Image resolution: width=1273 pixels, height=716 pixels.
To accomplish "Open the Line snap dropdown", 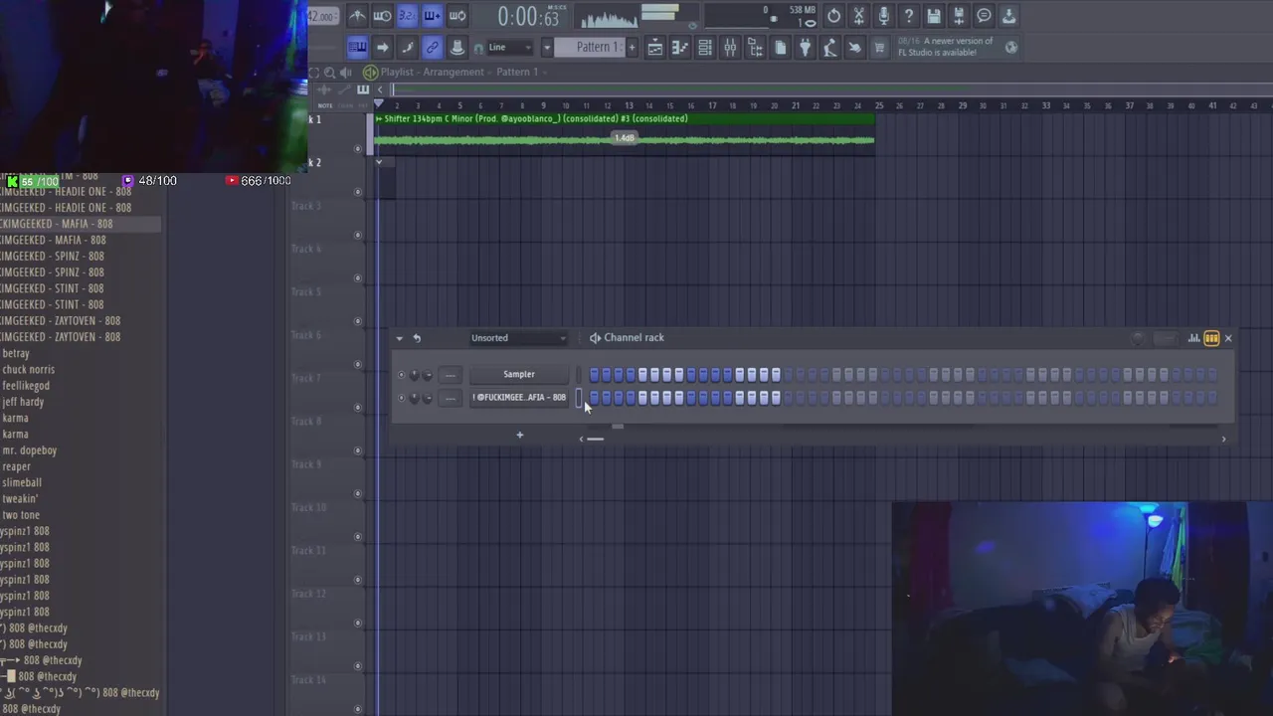I will tap(511, 48).
